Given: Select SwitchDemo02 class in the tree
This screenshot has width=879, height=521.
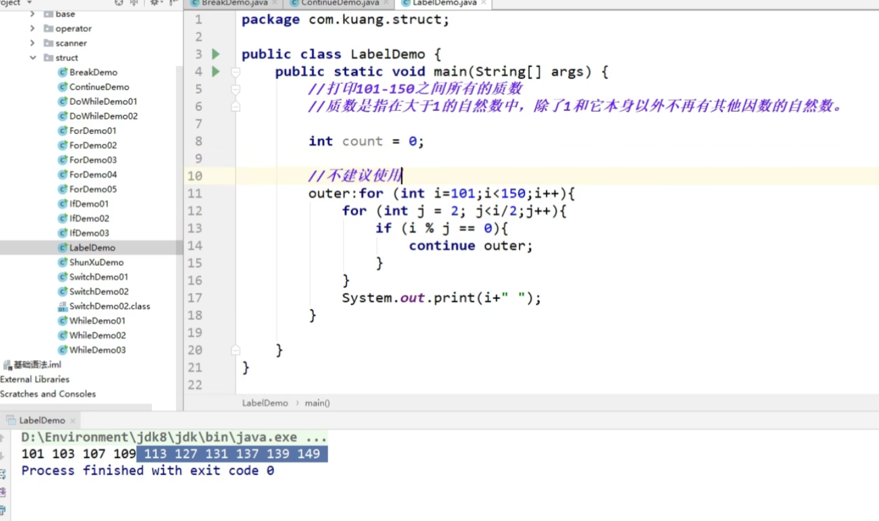Looking at the screenshot, I should (99, 292).
